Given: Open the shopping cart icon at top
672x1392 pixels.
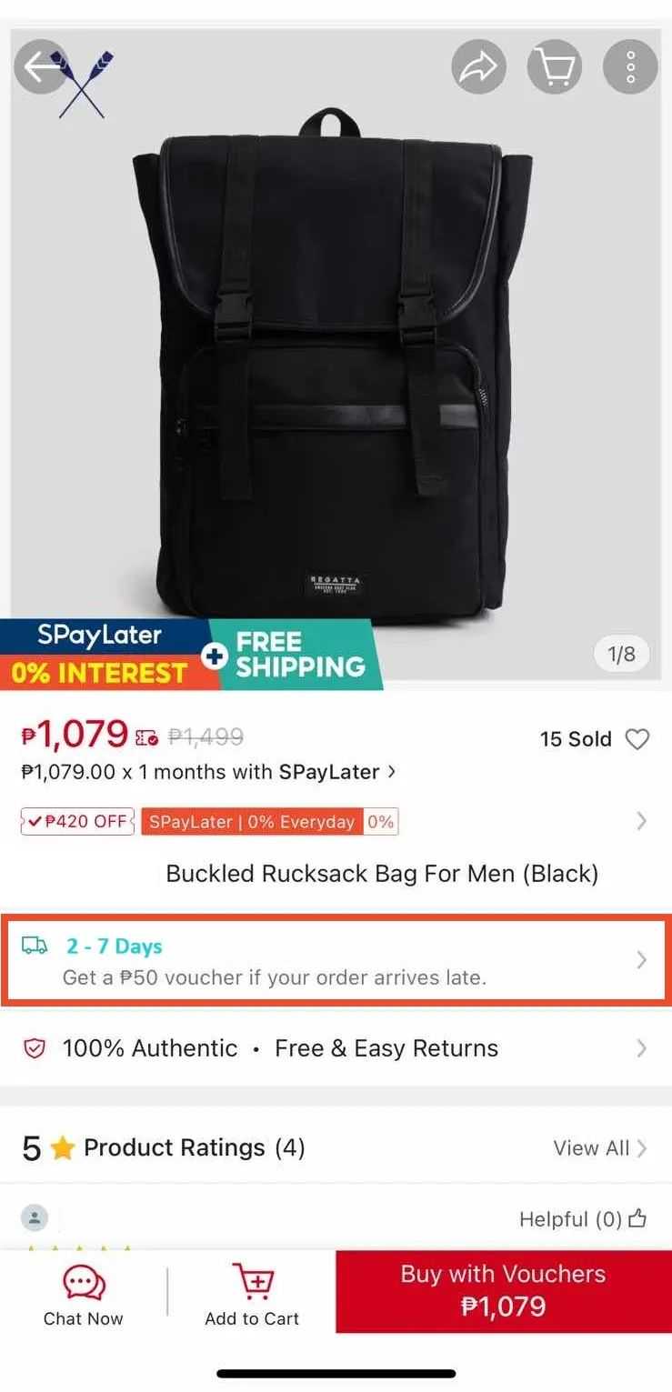Looking at the screenshot, I should coord(554,66).
